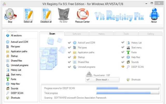Maximize the Vit Registry Fix window
The image size is (166, 104).
(152, 3)
